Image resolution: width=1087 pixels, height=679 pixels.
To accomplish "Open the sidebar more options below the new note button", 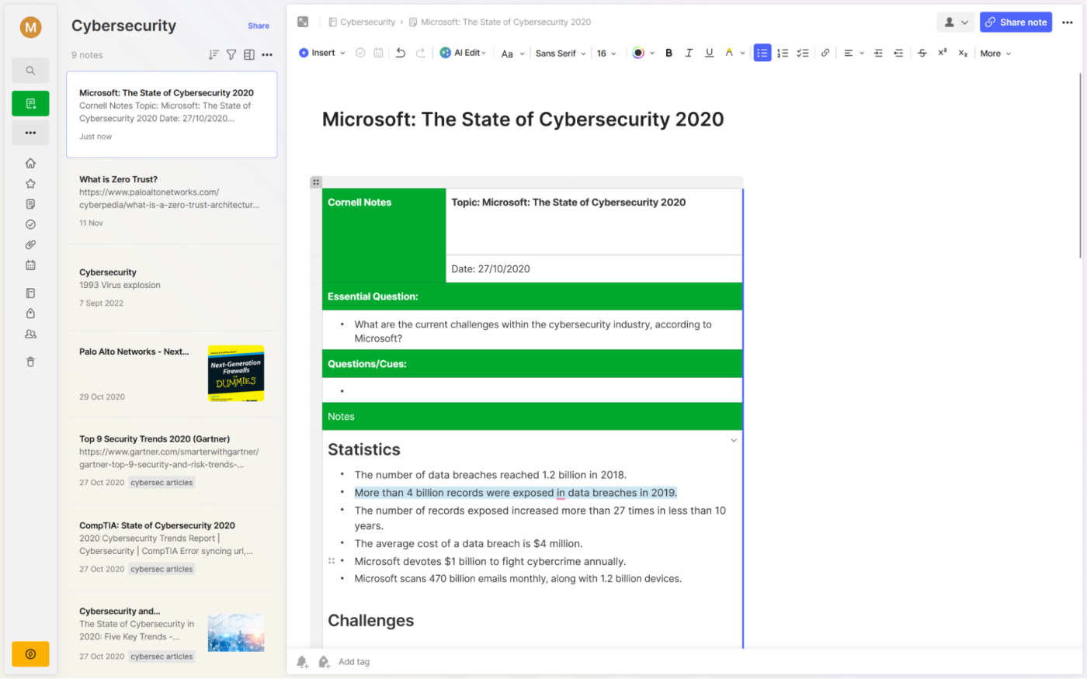I will pyautogui.click(x=30, y=133).
